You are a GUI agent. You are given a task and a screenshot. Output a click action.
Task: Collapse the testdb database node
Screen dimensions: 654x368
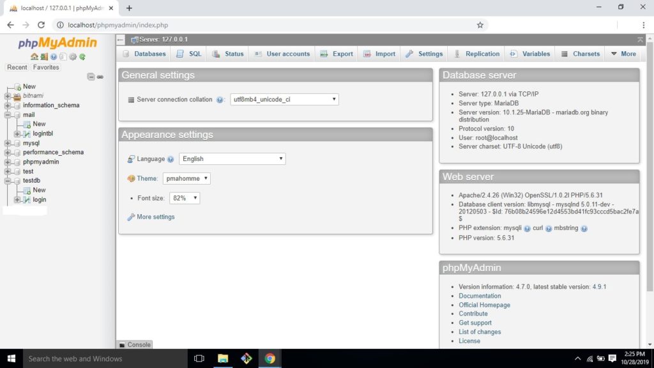8,181
